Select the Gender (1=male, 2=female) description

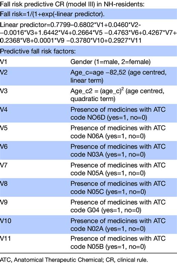(111, 62)
